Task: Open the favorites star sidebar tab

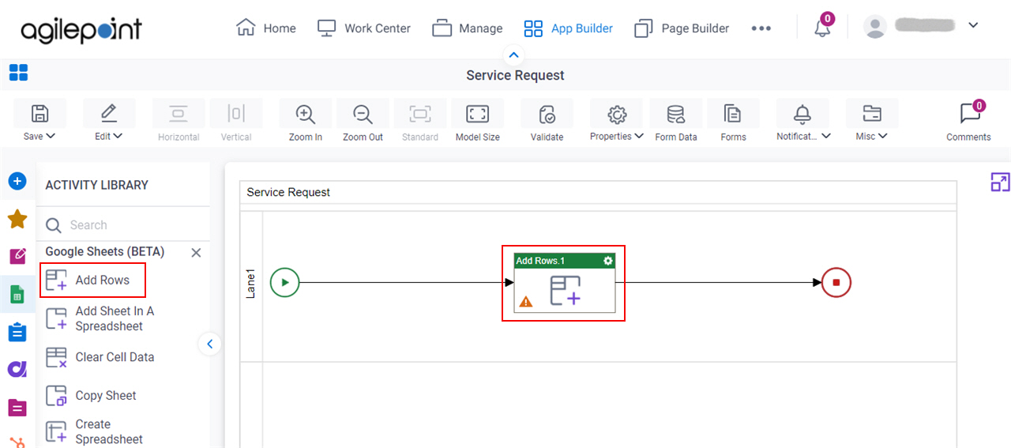Action: point(17,219)
